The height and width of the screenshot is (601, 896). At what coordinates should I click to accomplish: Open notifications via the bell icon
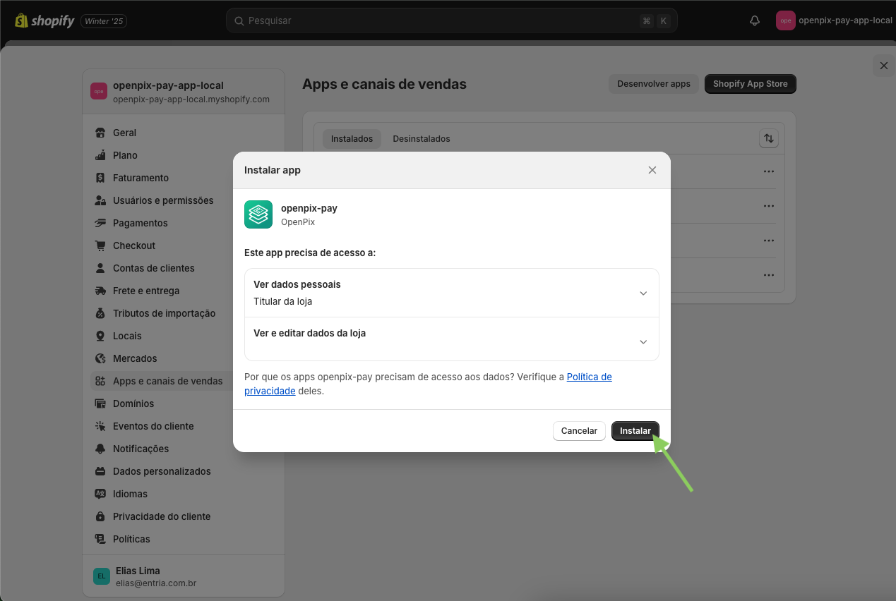754,20
